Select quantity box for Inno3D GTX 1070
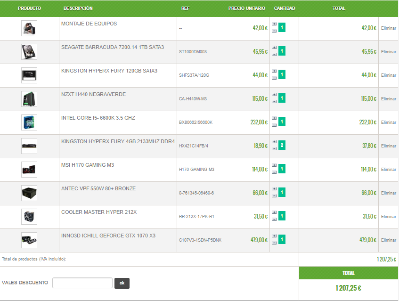Viewport: 399px width, 301px height. click(x=282, y=239)
